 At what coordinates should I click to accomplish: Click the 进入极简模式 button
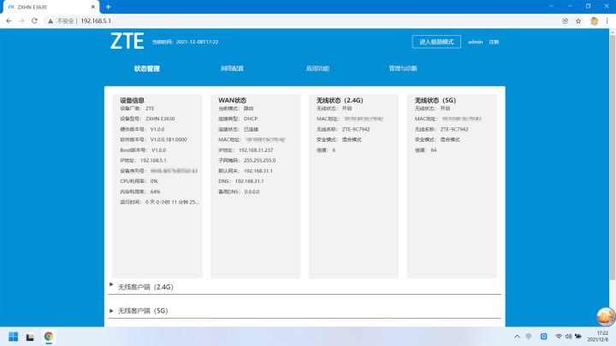coord(436,42)
